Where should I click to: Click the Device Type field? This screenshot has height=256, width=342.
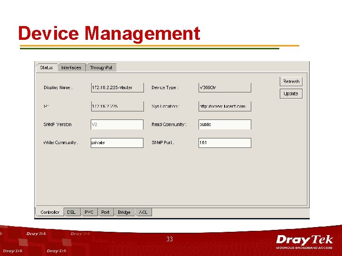(225, 88)
